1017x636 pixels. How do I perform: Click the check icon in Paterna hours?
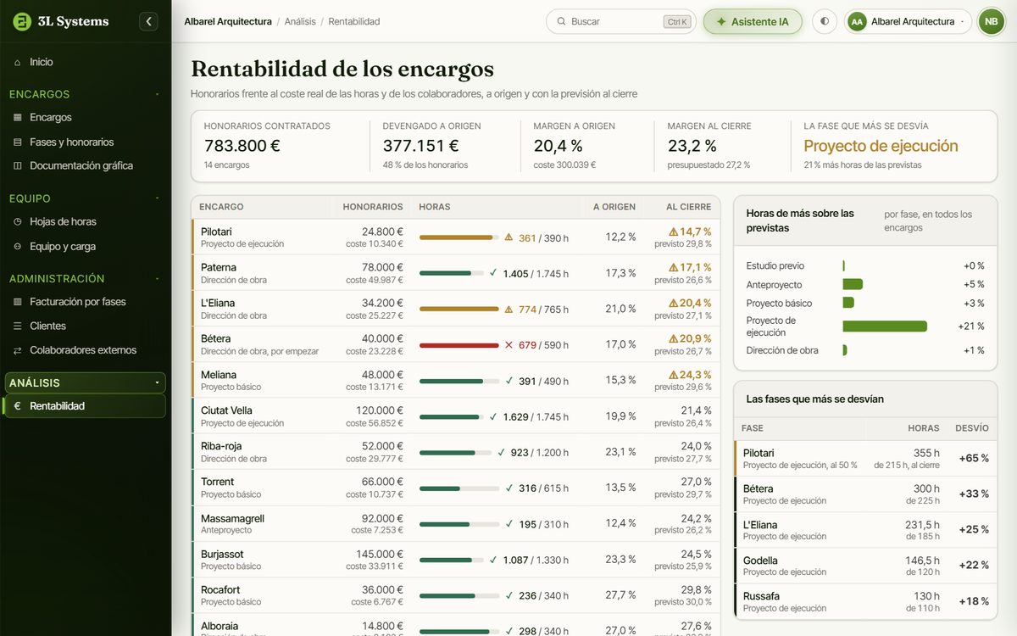[x=493, y=274]
